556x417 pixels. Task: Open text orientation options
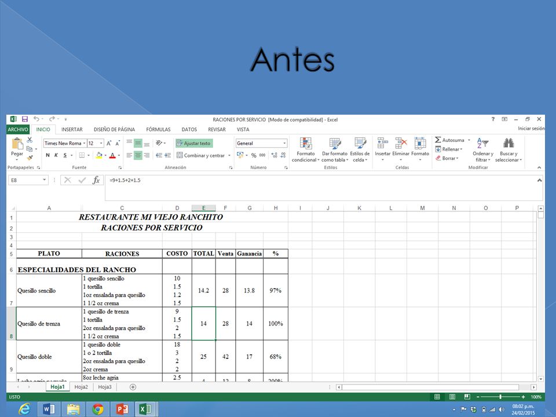click(160, 143)
